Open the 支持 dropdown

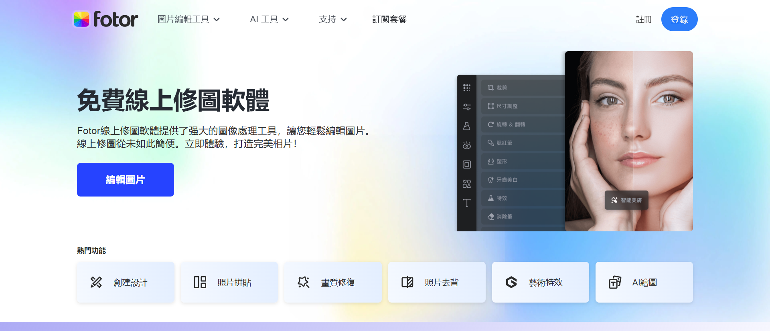[x=332, y=19]
